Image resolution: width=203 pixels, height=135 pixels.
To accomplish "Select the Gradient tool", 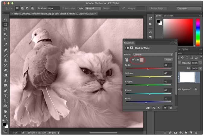I will 5,75.
